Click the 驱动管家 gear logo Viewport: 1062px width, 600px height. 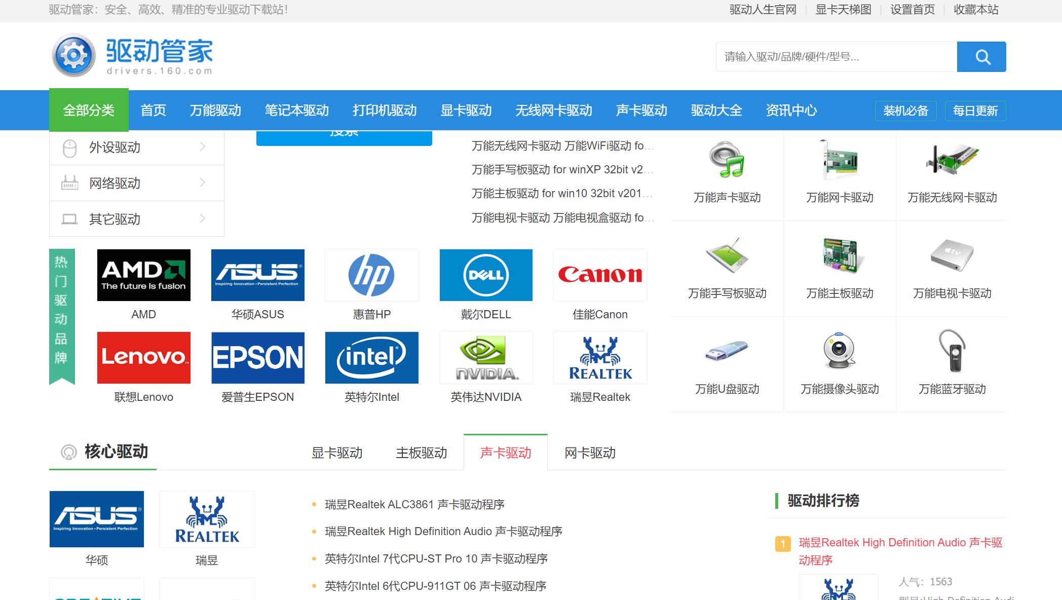(74, 55)
